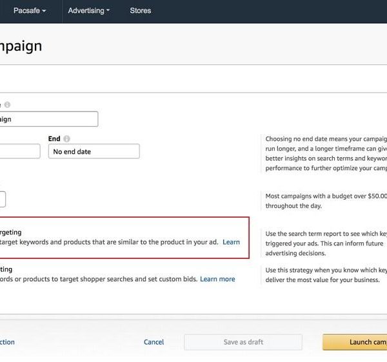Open the 'Learn more' link about custom bids

217,280
